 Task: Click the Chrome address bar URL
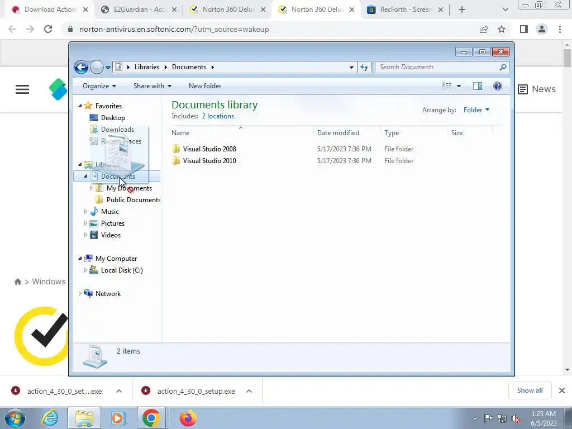(174, 29)
